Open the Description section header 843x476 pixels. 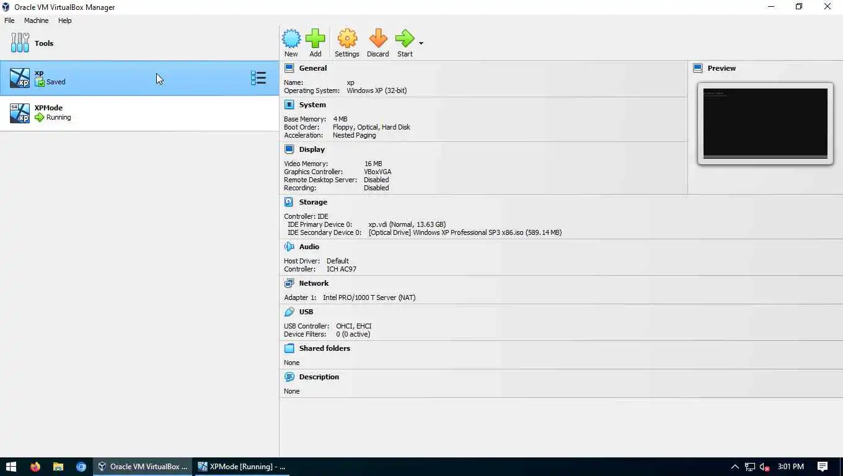click(319, 377)
